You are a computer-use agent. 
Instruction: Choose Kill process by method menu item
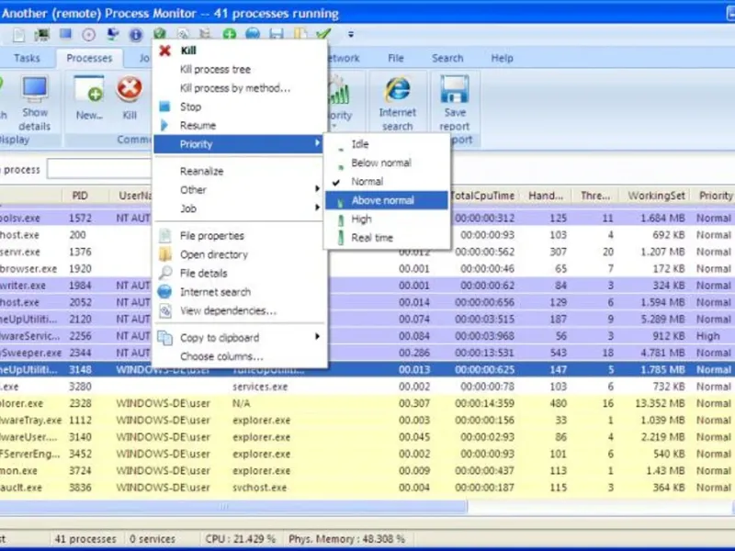click(x=239, y=88)
